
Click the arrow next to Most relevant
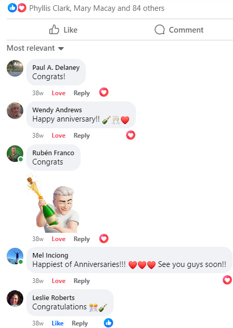[x=61, y=49]
